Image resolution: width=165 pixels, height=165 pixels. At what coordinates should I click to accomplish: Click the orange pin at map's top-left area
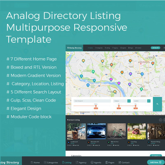pyautogui.click(x=83, y=61)
